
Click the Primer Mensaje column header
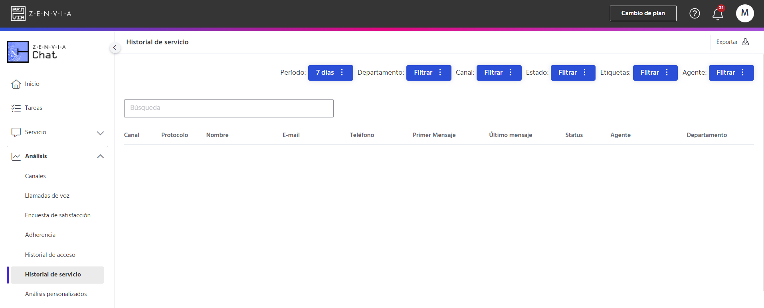pos(434,135)
